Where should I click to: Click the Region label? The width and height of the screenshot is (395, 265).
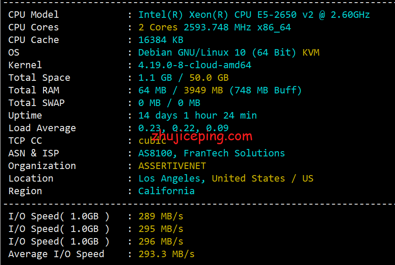25,191
